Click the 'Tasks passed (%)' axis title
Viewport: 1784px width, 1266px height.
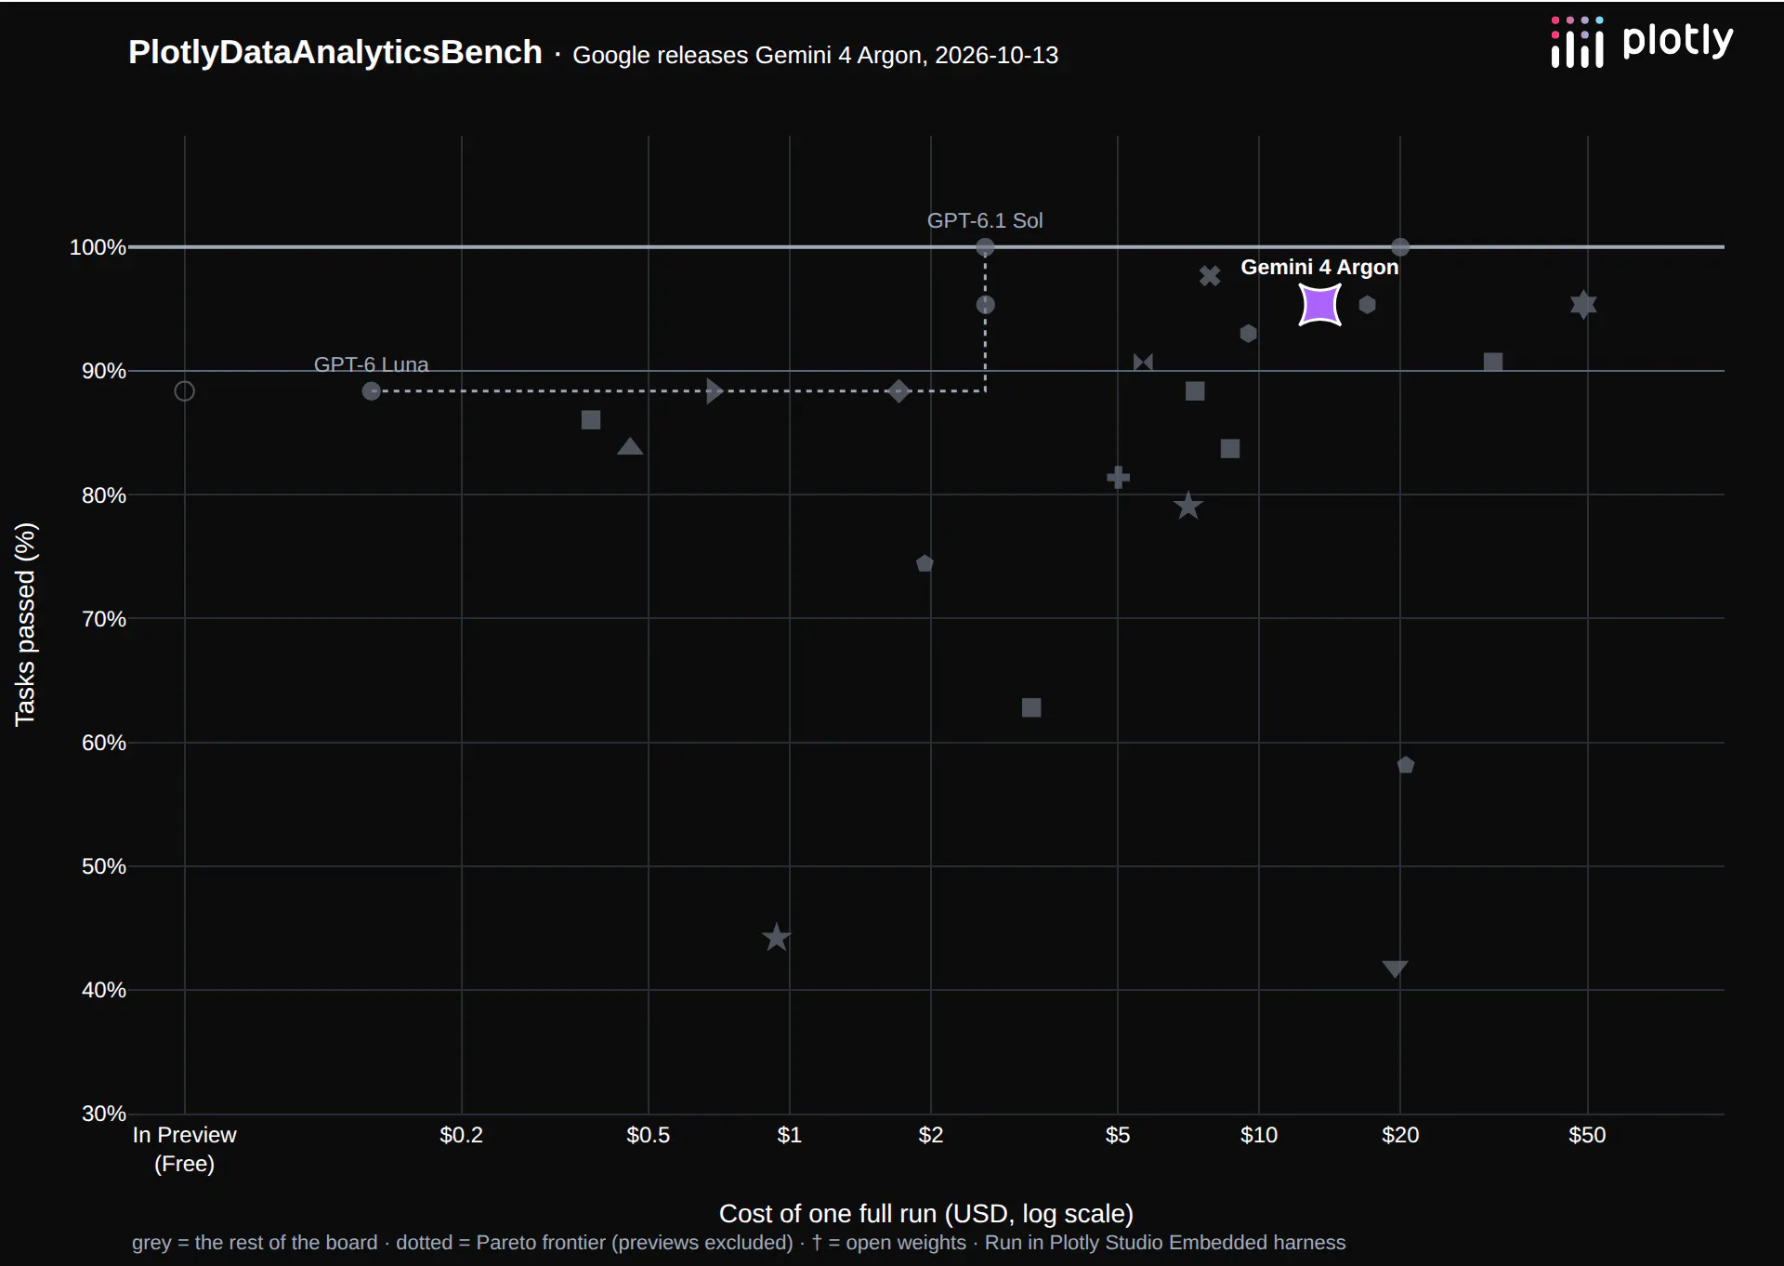point(25,625)
